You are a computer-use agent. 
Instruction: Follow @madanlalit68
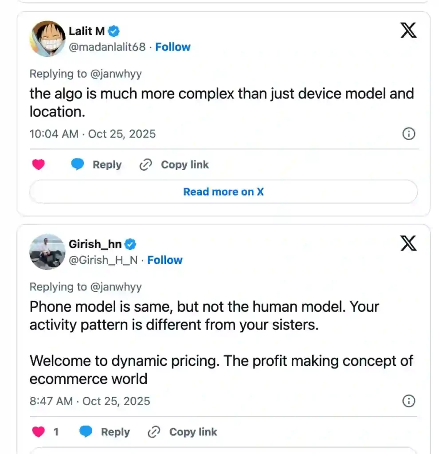pos(173,47)
